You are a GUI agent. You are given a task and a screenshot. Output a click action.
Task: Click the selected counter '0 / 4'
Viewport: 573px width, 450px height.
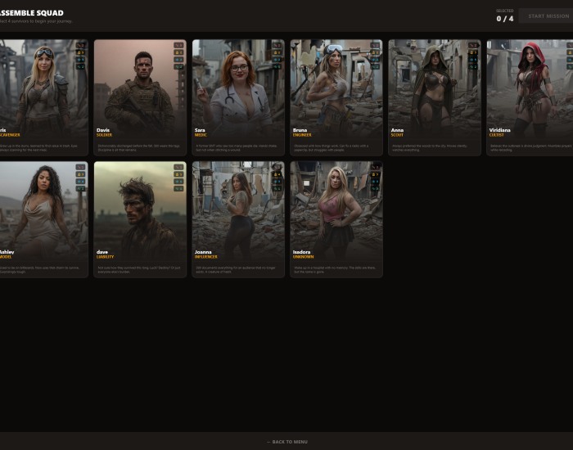(x=505, y=19)
